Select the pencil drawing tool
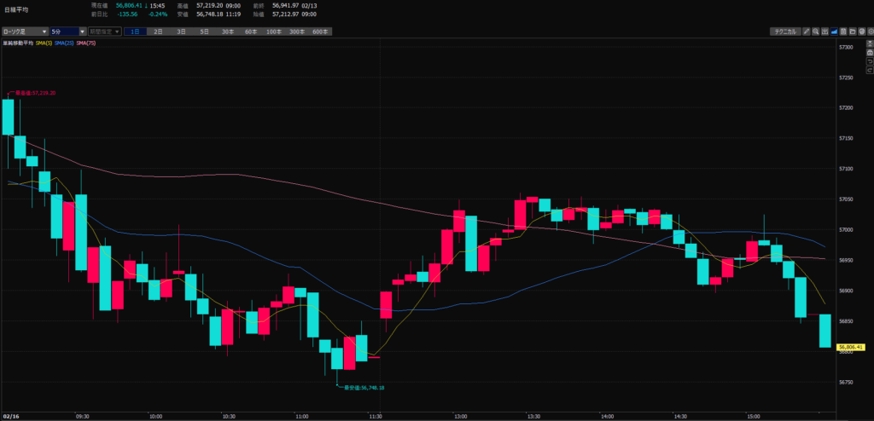Image resolution: width=874 pixels, height=421 pixels. point(807,32)
